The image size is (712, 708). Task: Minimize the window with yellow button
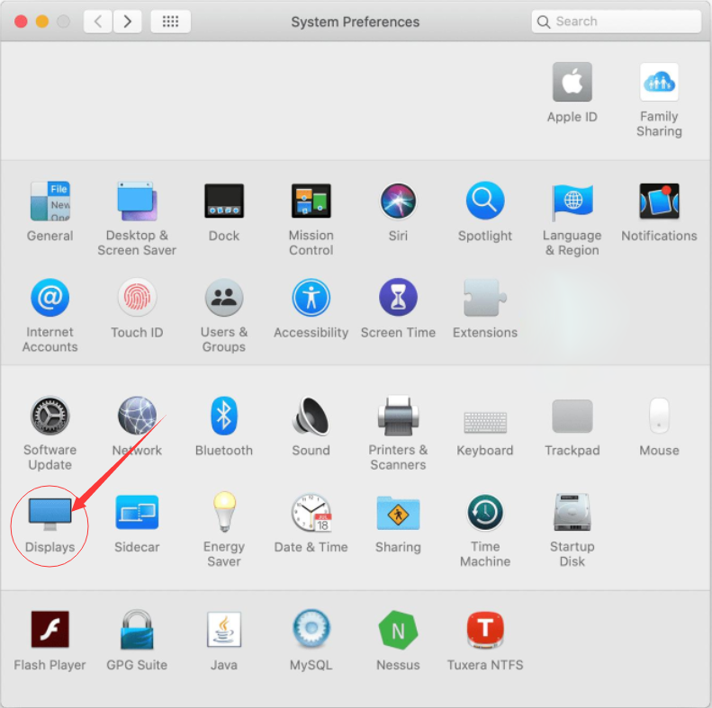[42, 22]
